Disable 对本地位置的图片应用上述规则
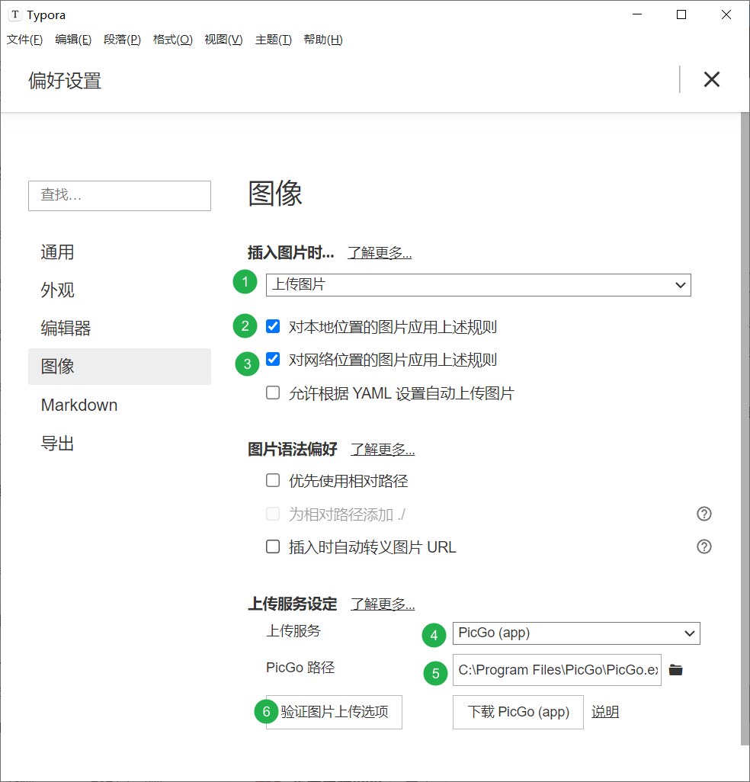750x782 pixels. click(x=272, y=325)
